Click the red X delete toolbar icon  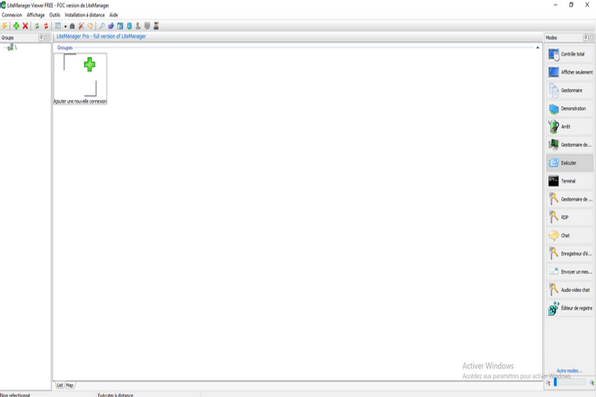coord(25,26)
